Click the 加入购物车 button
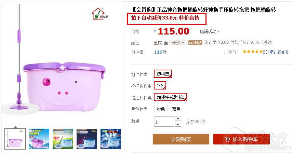The height and width of the screenshot is (154, 293). pos(241,139)
